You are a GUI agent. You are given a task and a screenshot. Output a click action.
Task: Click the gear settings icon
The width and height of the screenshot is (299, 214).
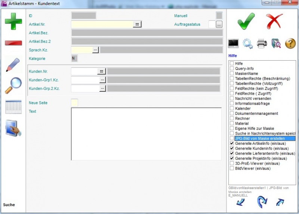[x=247, y=43]
